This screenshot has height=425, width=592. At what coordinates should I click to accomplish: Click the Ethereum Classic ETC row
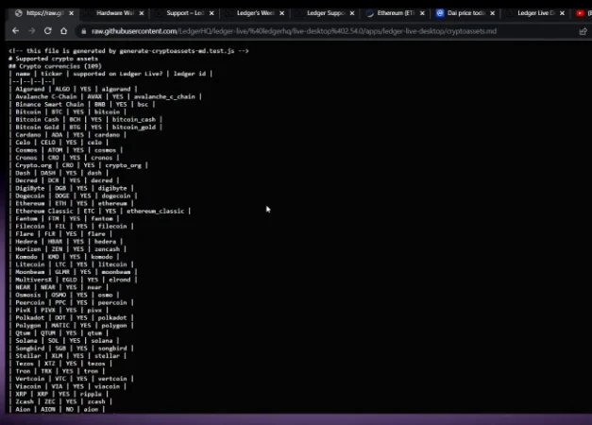pyautogui.click(x=100, y=212)
